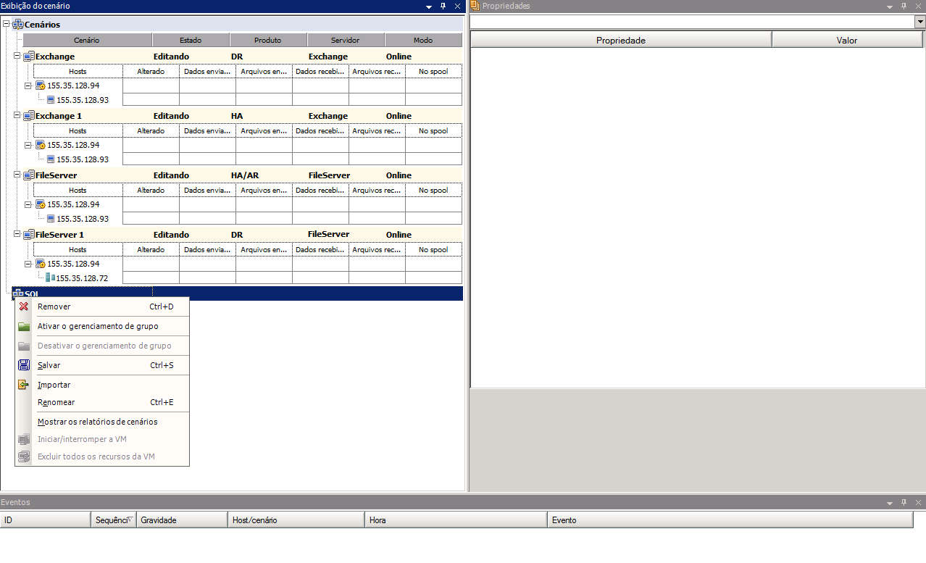
Task: Click the FileServer 1 scenario icon
Action: [x=29, y=235]
